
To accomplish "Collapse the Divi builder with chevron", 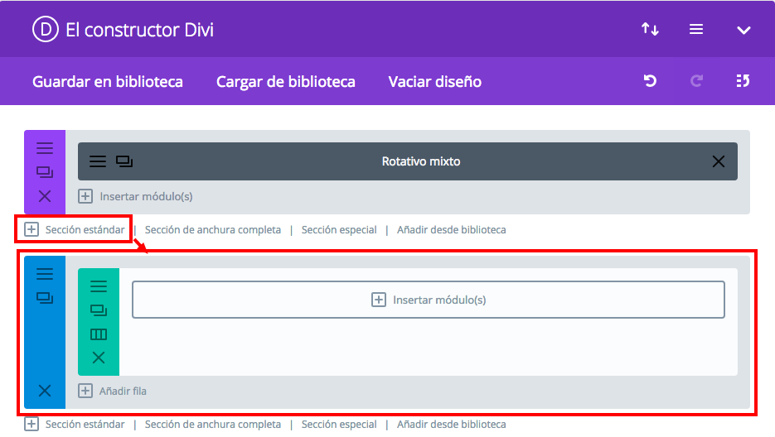I will 744,30.
